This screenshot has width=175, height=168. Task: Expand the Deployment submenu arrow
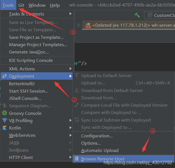[x=71, y=76]
